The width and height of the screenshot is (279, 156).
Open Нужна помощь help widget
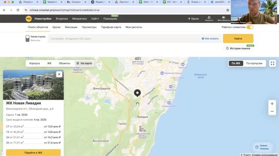tap(262, 147)
